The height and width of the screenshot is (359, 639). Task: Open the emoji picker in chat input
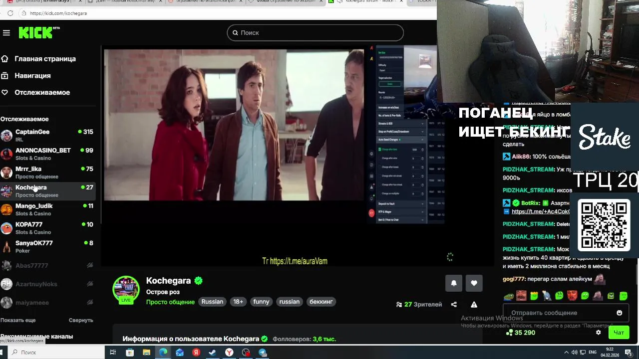pos(620,313)
